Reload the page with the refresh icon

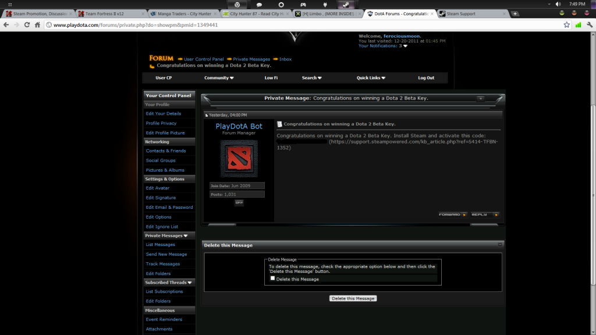(27, 25)
